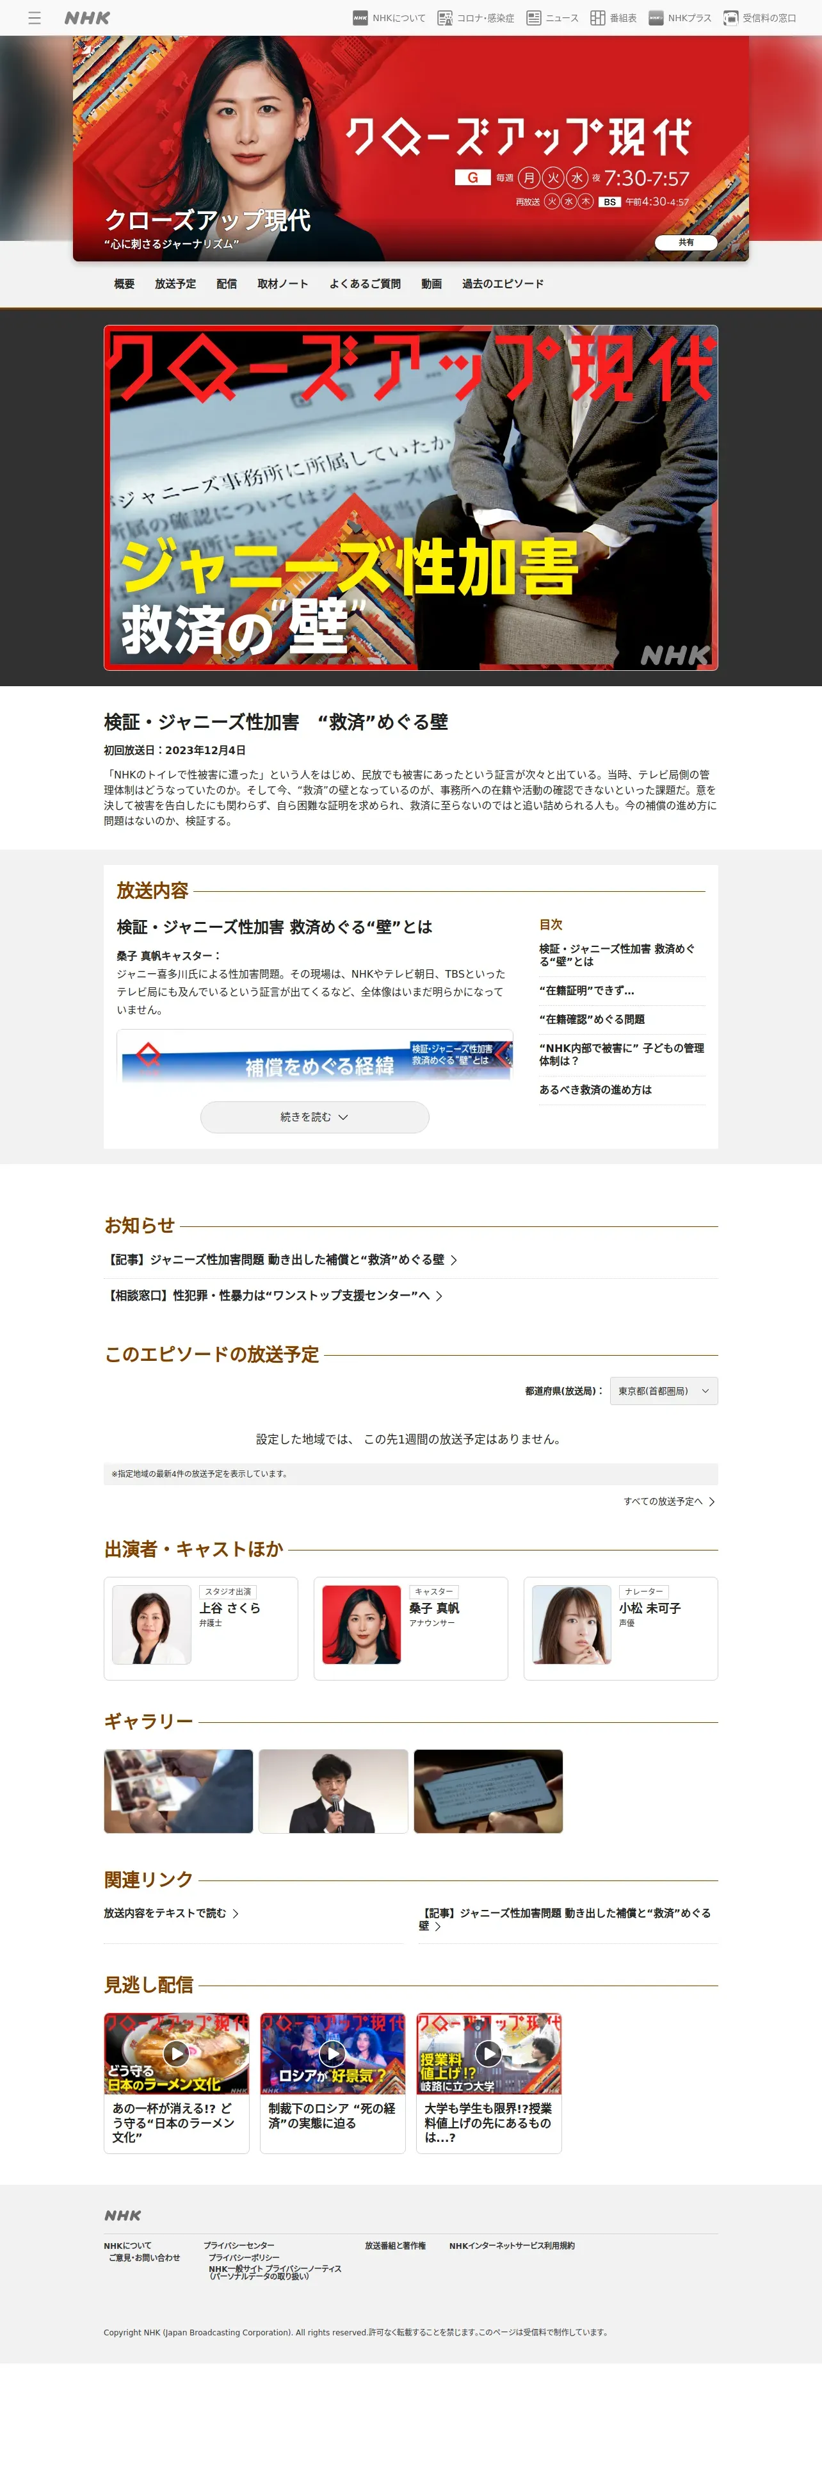
Task: Open gallery photo of smartphone screen
Action: coord(488,1791)
